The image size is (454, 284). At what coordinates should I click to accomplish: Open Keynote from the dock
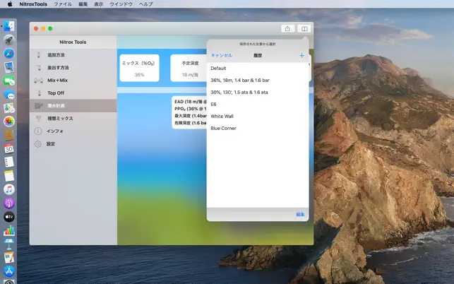pos(9,244)
